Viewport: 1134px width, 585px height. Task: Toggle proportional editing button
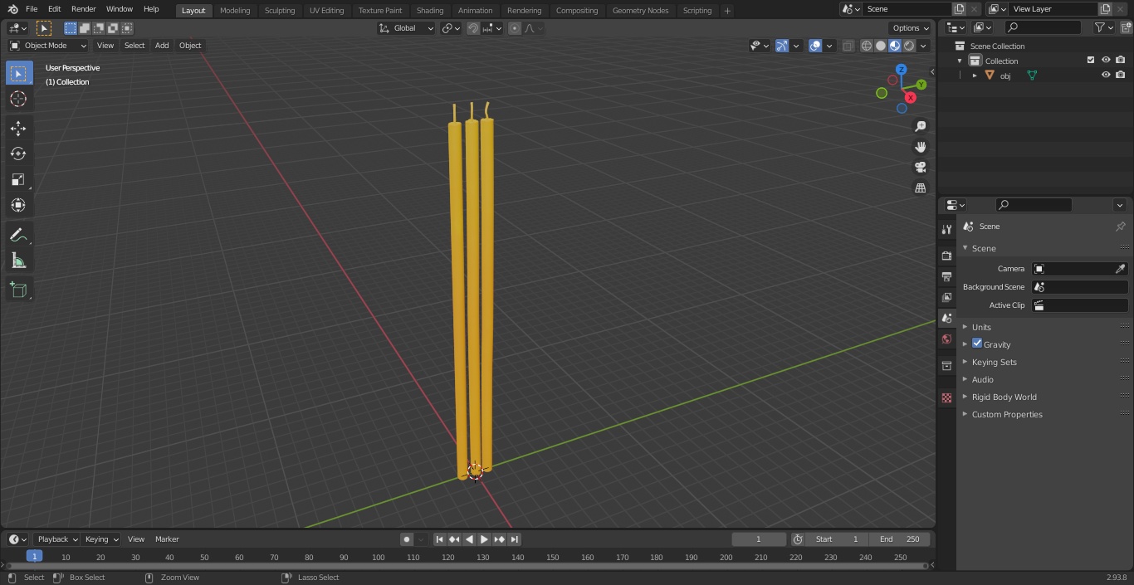515,28
